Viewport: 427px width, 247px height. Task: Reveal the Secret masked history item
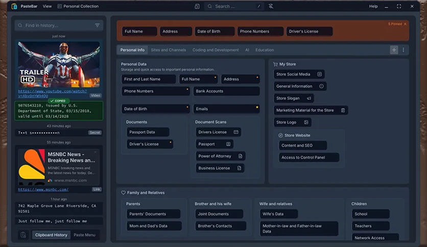(59, 133)
